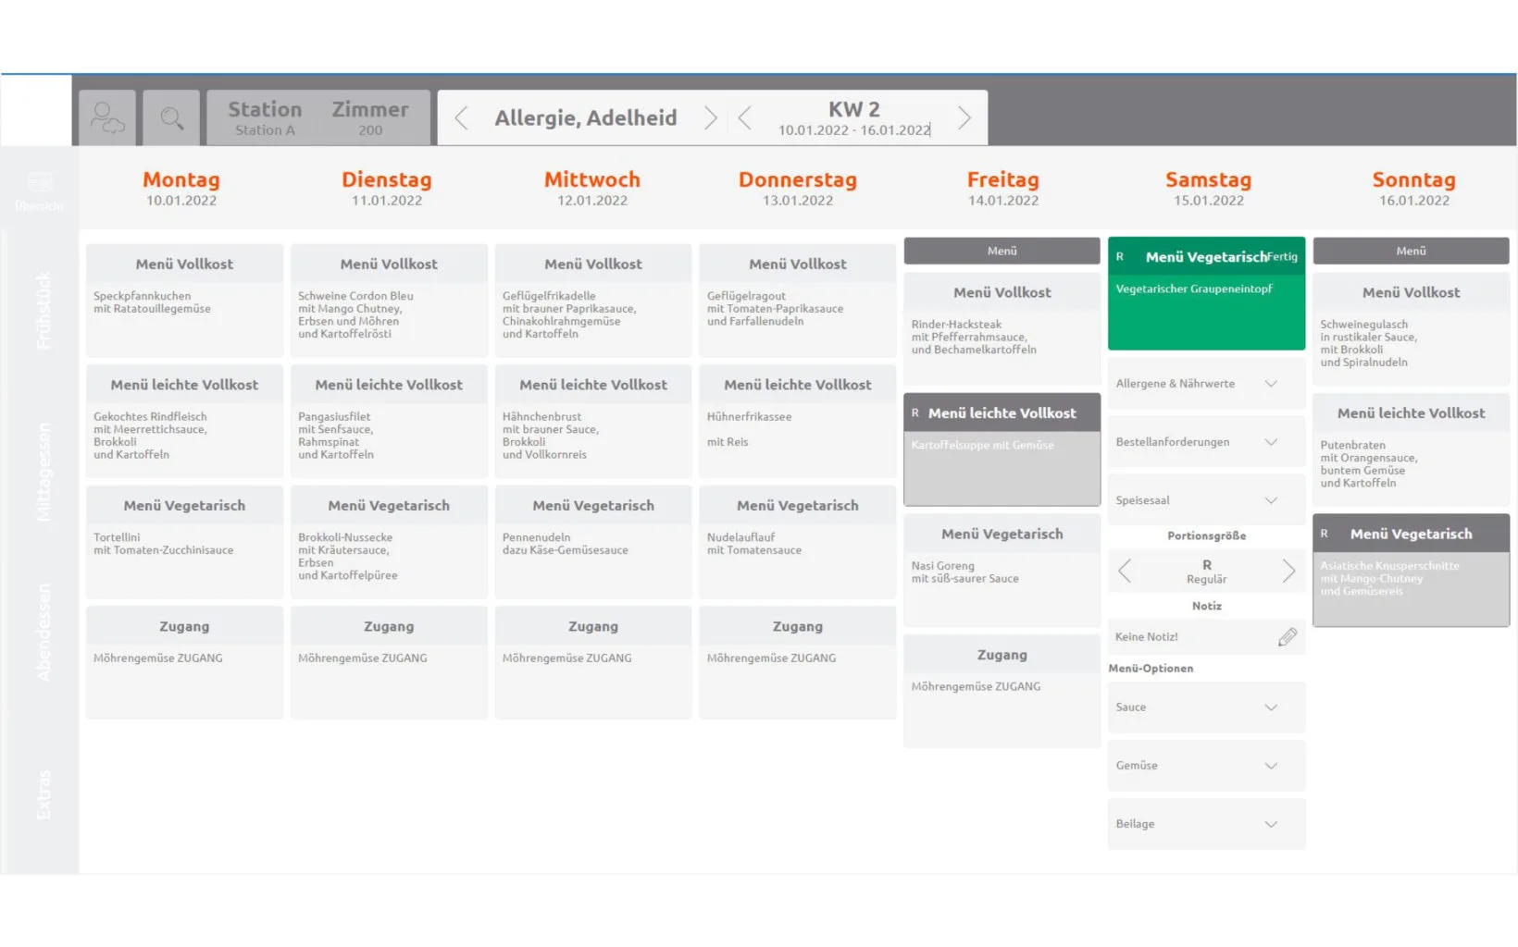Screen dimensions: 1518x947
Task: Click the magnifying glass search icon
Action: 171,118
